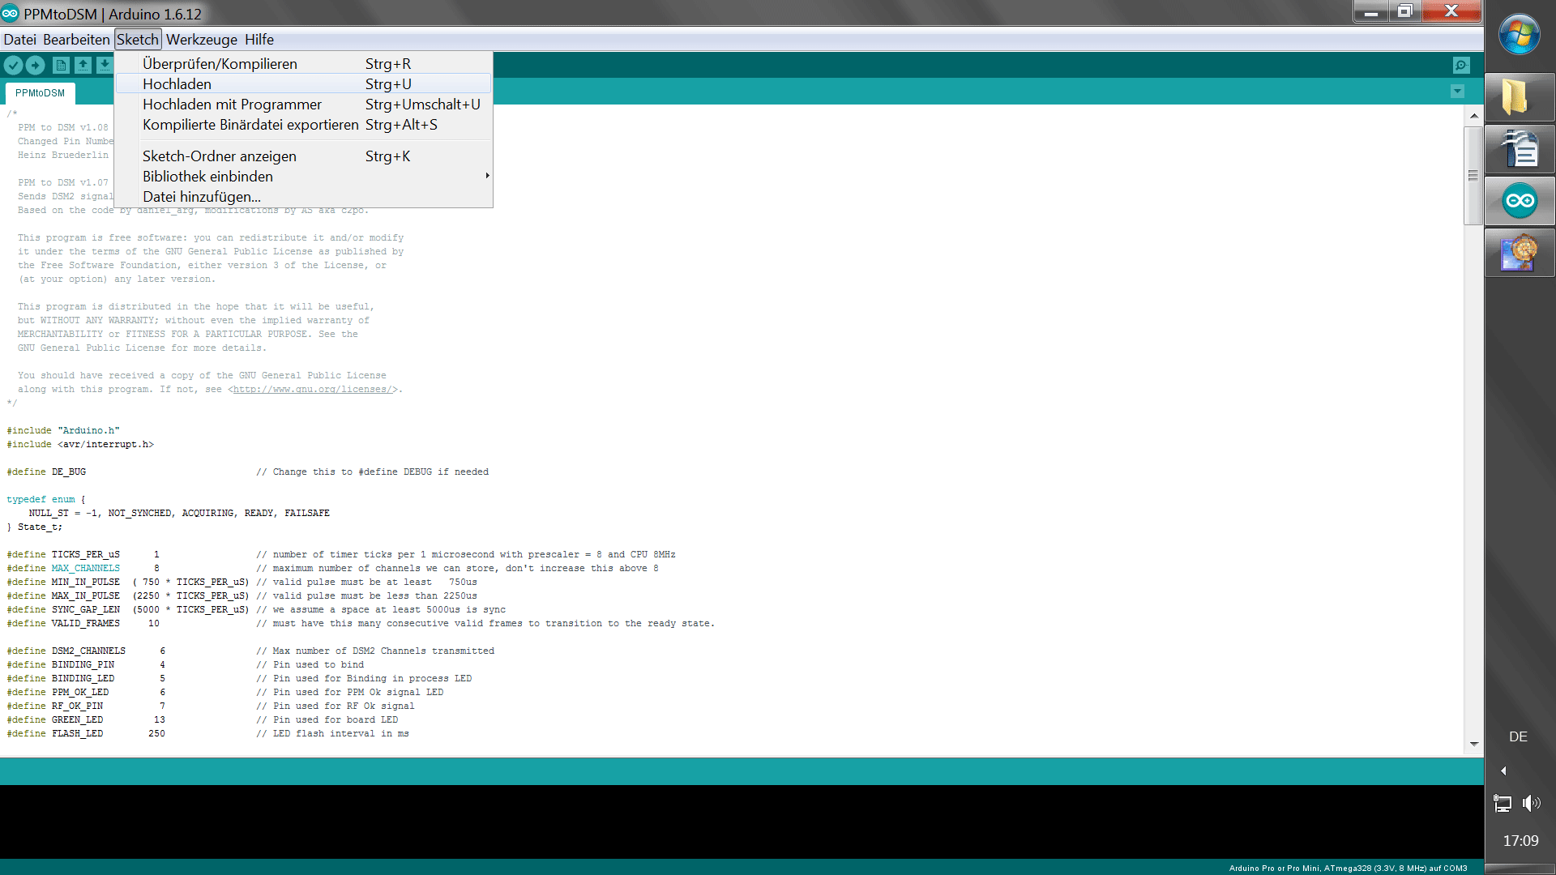Close the open Sketch menu
This screenshot has height=875, width=1556.
pyautogui.click(x=138, y=40)
